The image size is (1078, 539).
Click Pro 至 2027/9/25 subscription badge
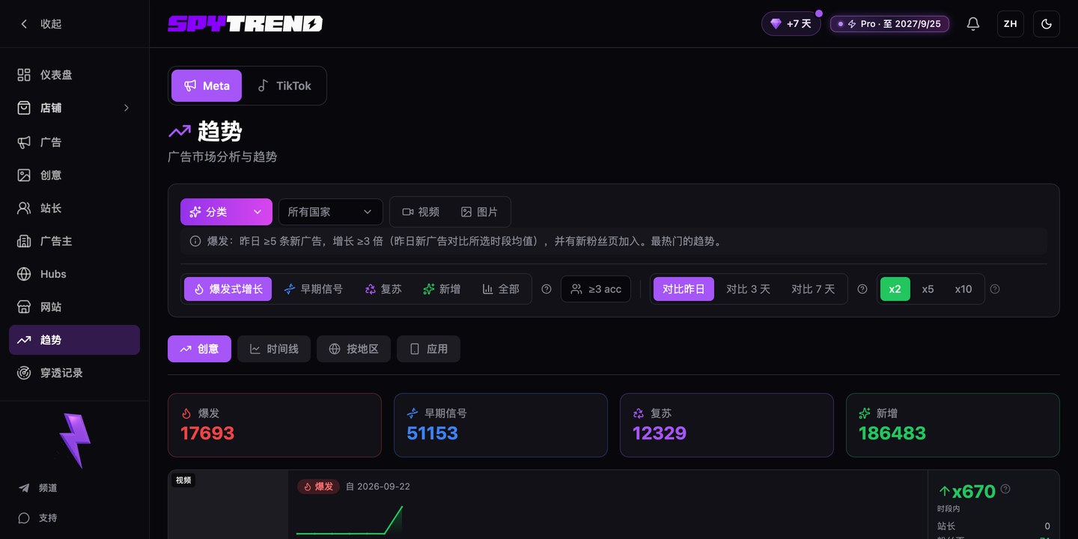click(x=890, y=24)
